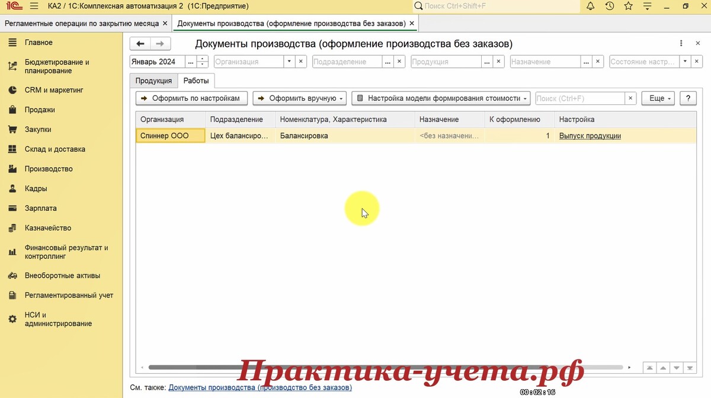The image size is (711, 398).
Task: Move up one row with the single up arrow
Action: (663, 367)
